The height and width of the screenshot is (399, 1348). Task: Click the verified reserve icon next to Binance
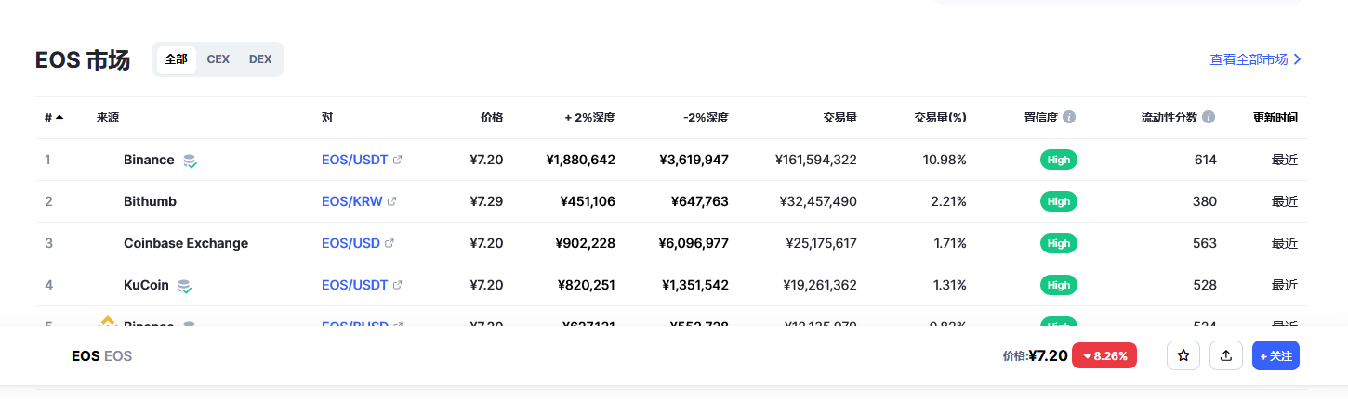click(x=190, y=161)
